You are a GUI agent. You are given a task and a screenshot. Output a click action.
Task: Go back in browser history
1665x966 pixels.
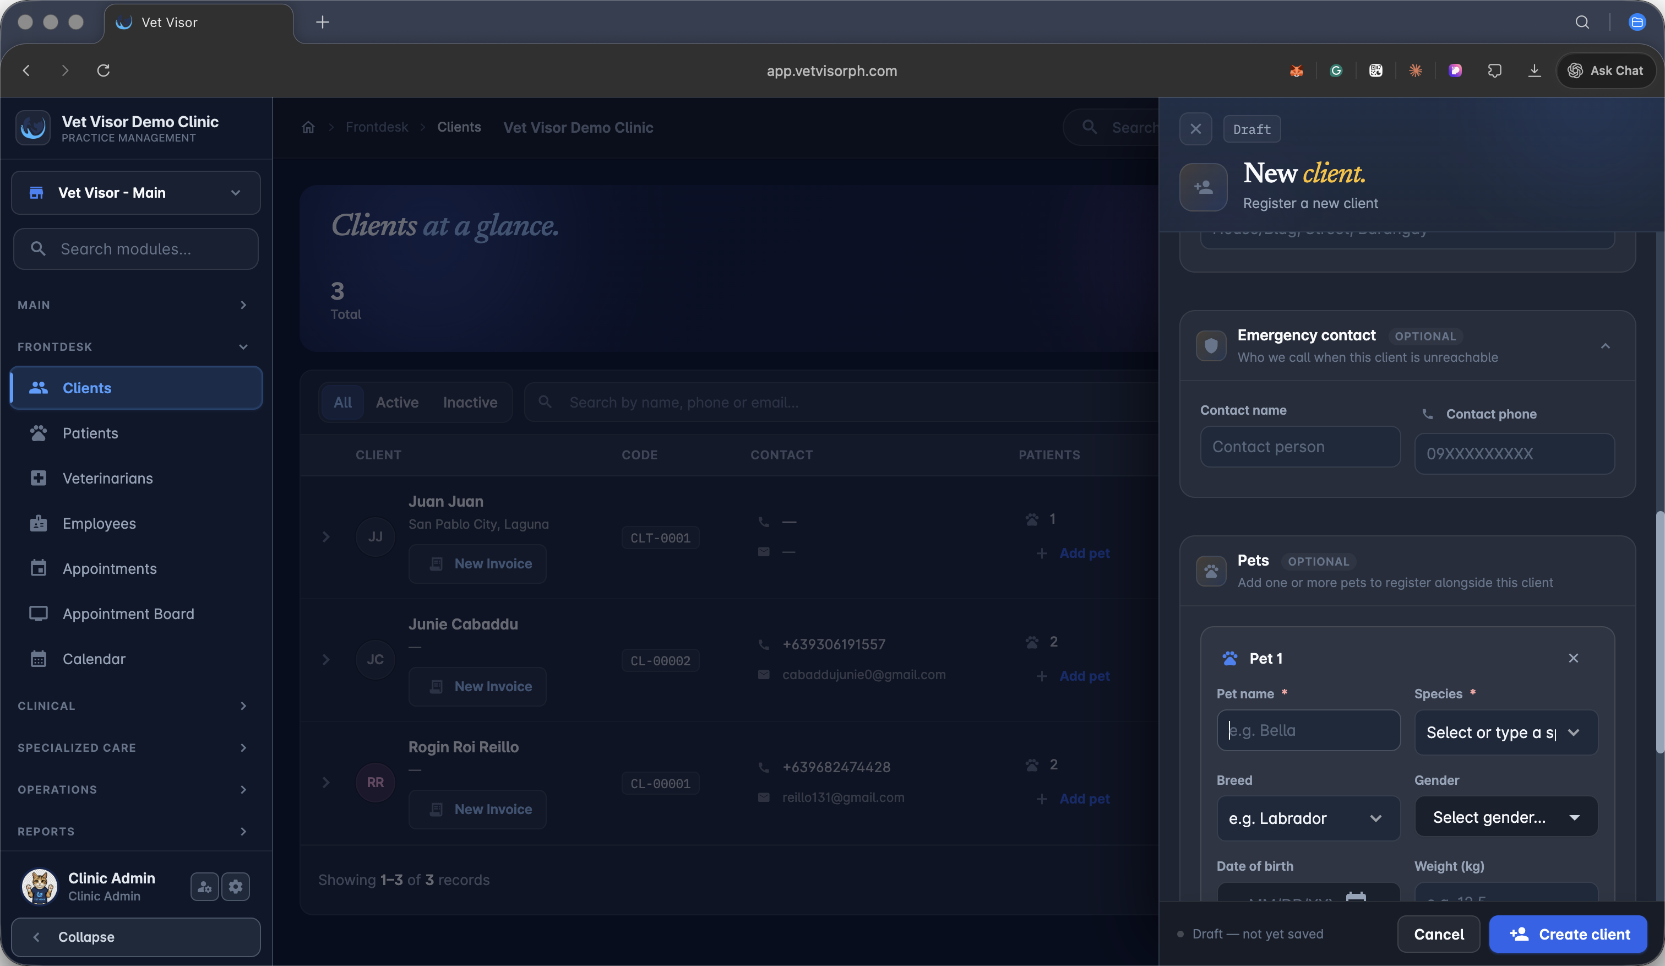coord(26,70)
